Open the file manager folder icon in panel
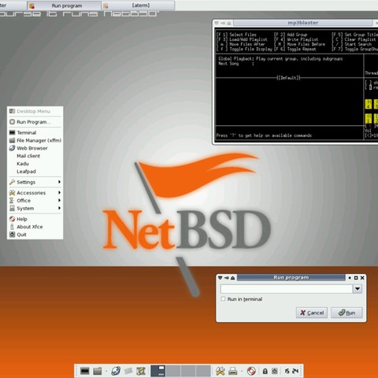Image resolution: width=378 pixels, height=378 pixels. 98,371
